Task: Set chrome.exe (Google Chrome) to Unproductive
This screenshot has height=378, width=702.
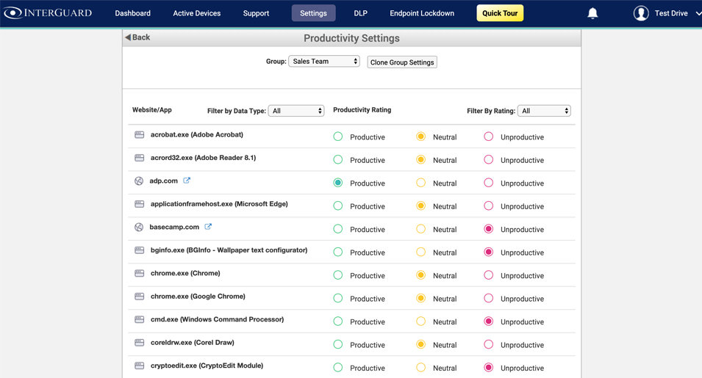Action: (x=488, y=299)
